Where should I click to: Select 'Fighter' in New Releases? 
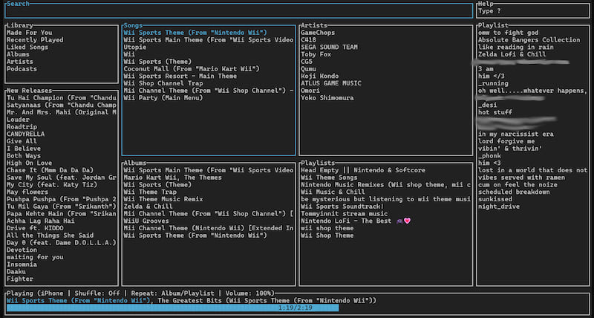[x=20, y=279]
